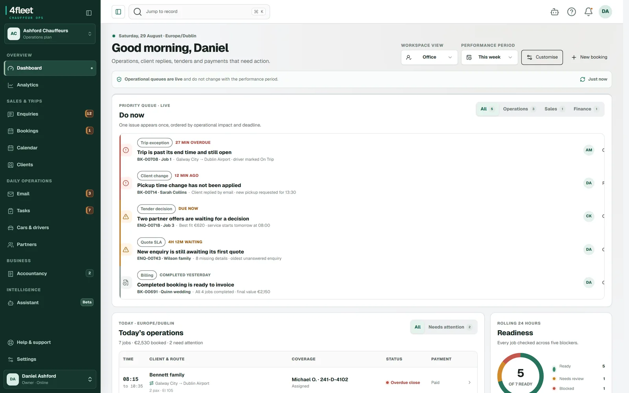Launch the Assistant (Beta) item

coord(50,303)
